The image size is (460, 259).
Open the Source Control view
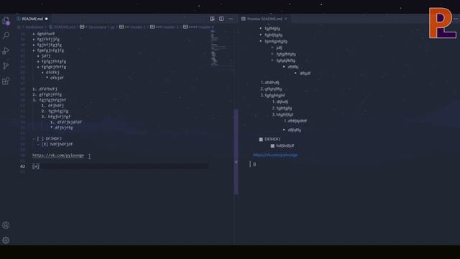[x=6, y=65]
